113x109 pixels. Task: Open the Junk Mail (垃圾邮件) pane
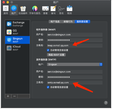point(23,10)
